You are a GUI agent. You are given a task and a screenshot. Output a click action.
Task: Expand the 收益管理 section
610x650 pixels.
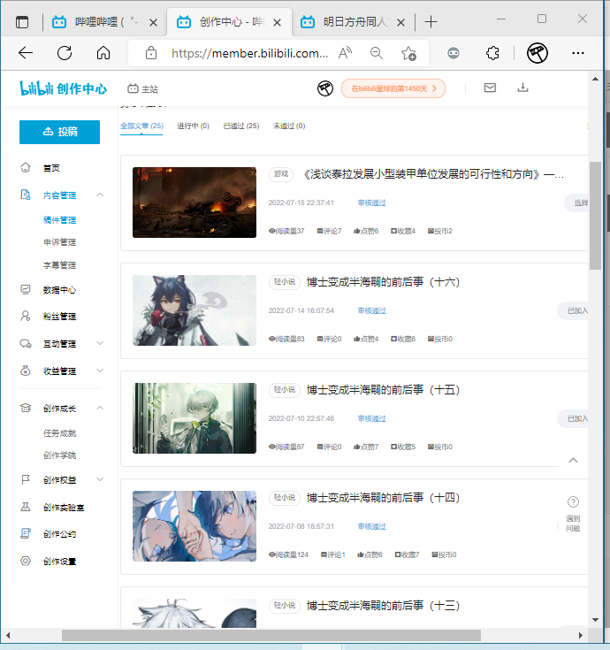coord(100,371)
